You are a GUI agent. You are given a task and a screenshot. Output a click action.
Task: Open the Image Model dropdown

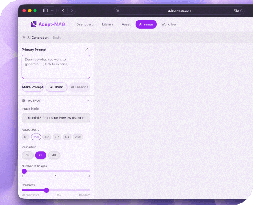click(x=56, y=118)
